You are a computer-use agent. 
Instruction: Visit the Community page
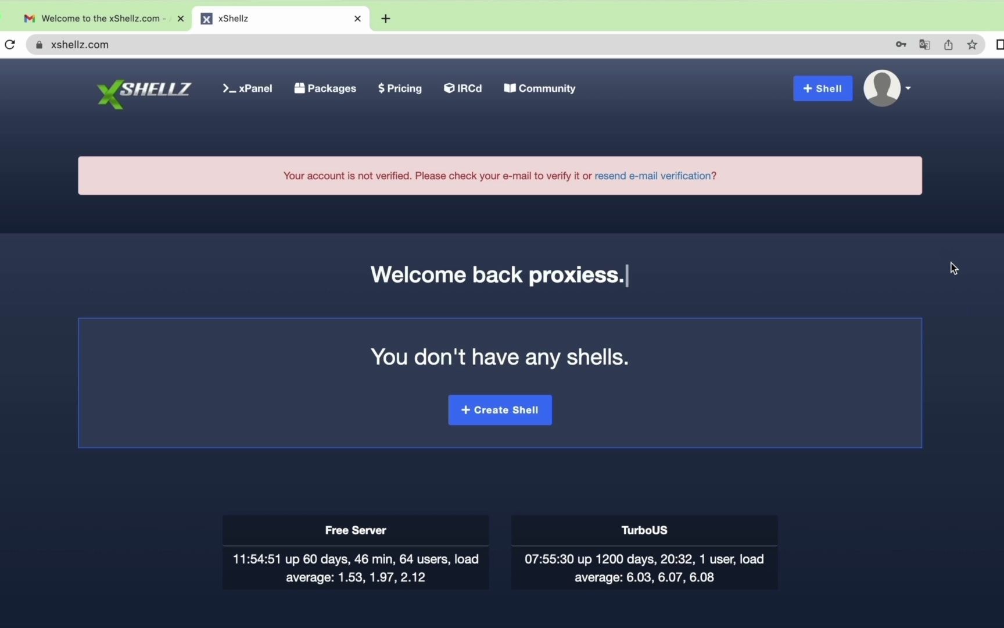click(x=540, y=88)
